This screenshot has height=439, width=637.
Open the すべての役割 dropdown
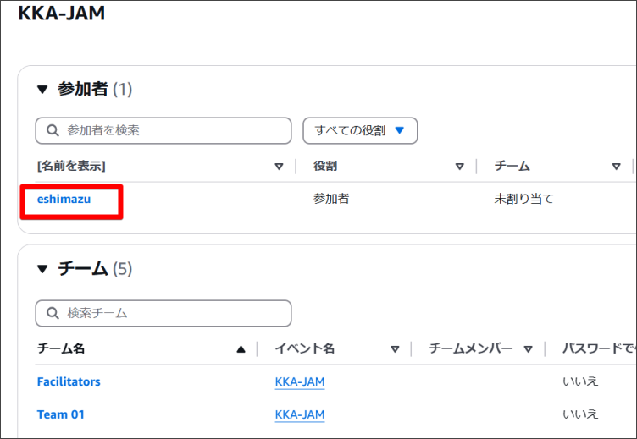tap(360, 130)
